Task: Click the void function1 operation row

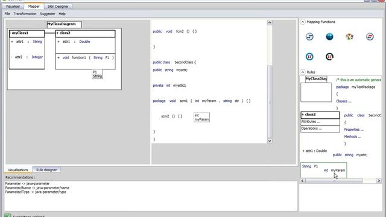Action: click(86, 58)
